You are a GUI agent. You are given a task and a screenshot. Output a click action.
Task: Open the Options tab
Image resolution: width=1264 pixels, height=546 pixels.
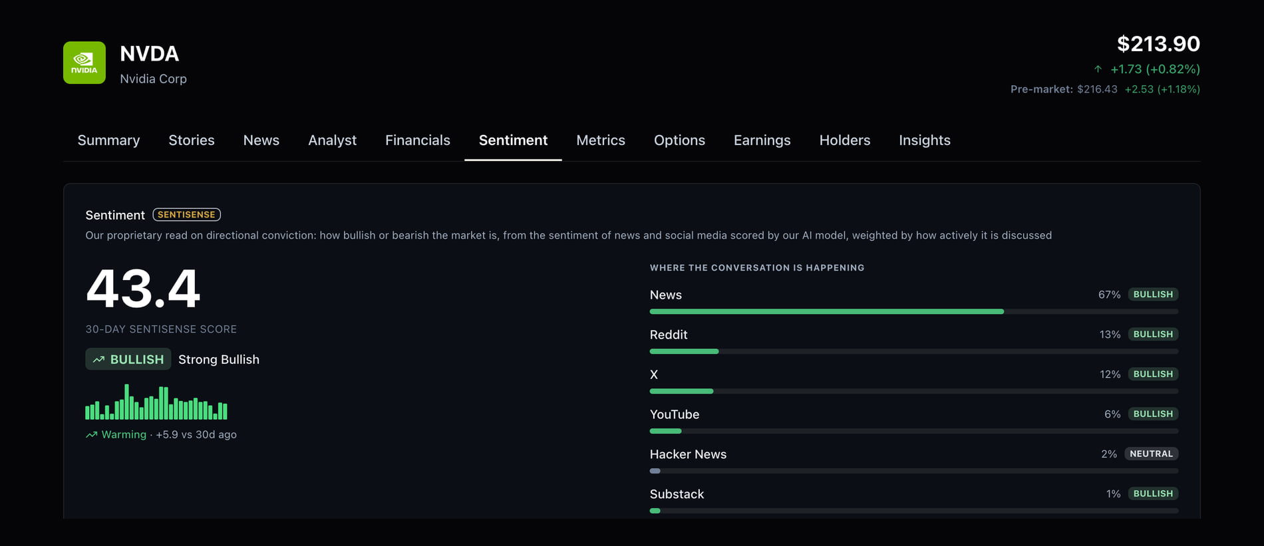[x=679, y=140]
